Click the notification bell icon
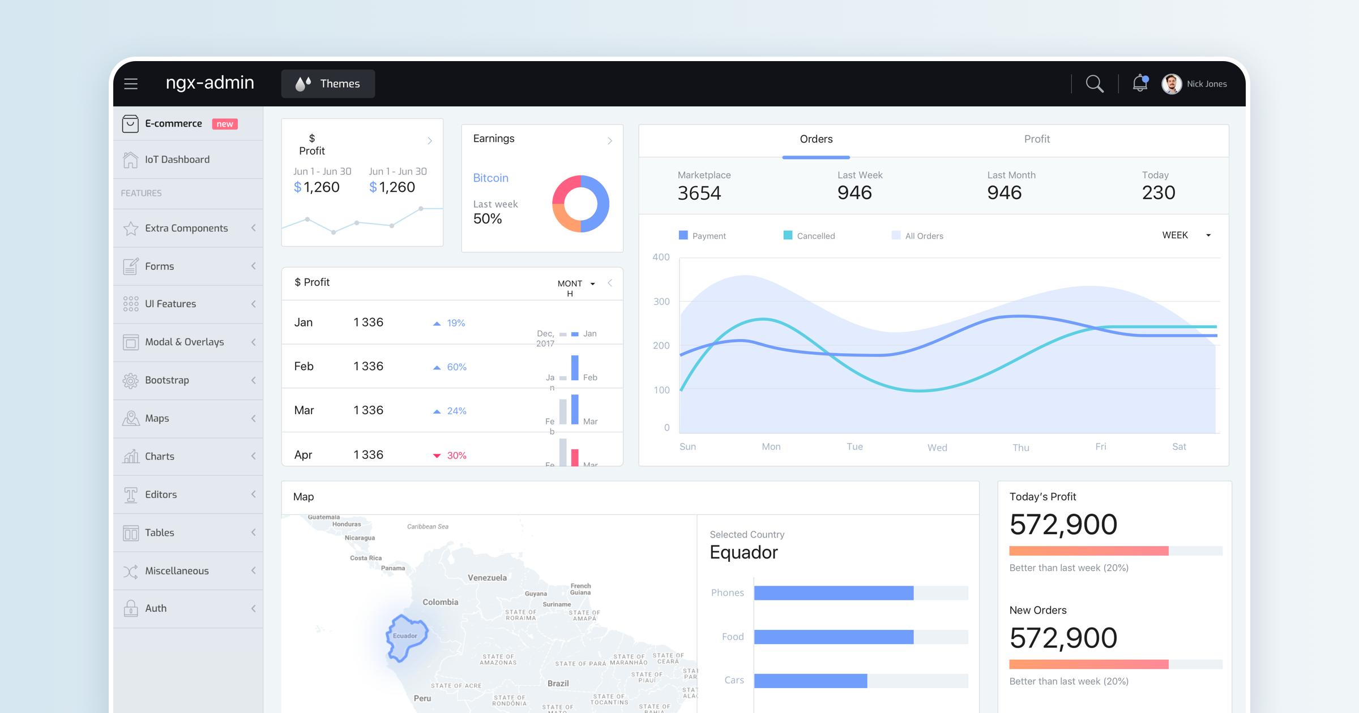The height and width of the screenshot is (713, 1359). point(1139,83)
